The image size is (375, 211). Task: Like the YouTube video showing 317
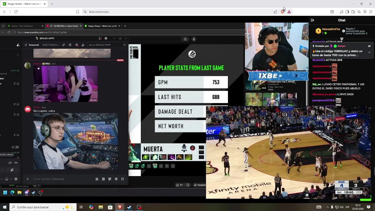[x=179, y=185]
